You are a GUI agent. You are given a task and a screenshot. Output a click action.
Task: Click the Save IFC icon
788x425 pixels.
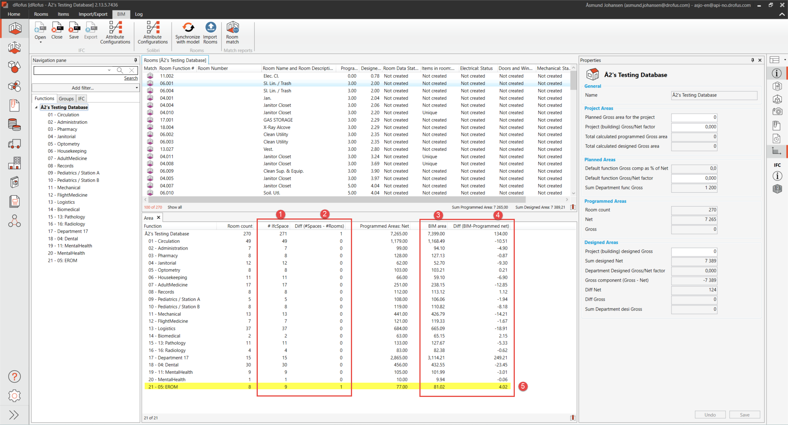(73, 28)
